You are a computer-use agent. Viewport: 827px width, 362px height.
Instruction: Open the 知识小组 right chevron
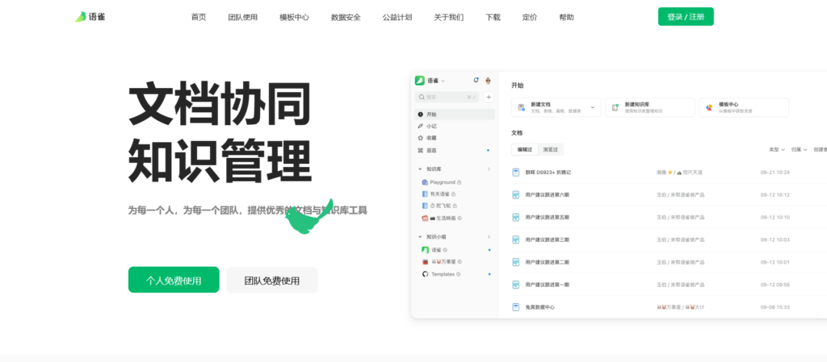click(x=489, y=237)
